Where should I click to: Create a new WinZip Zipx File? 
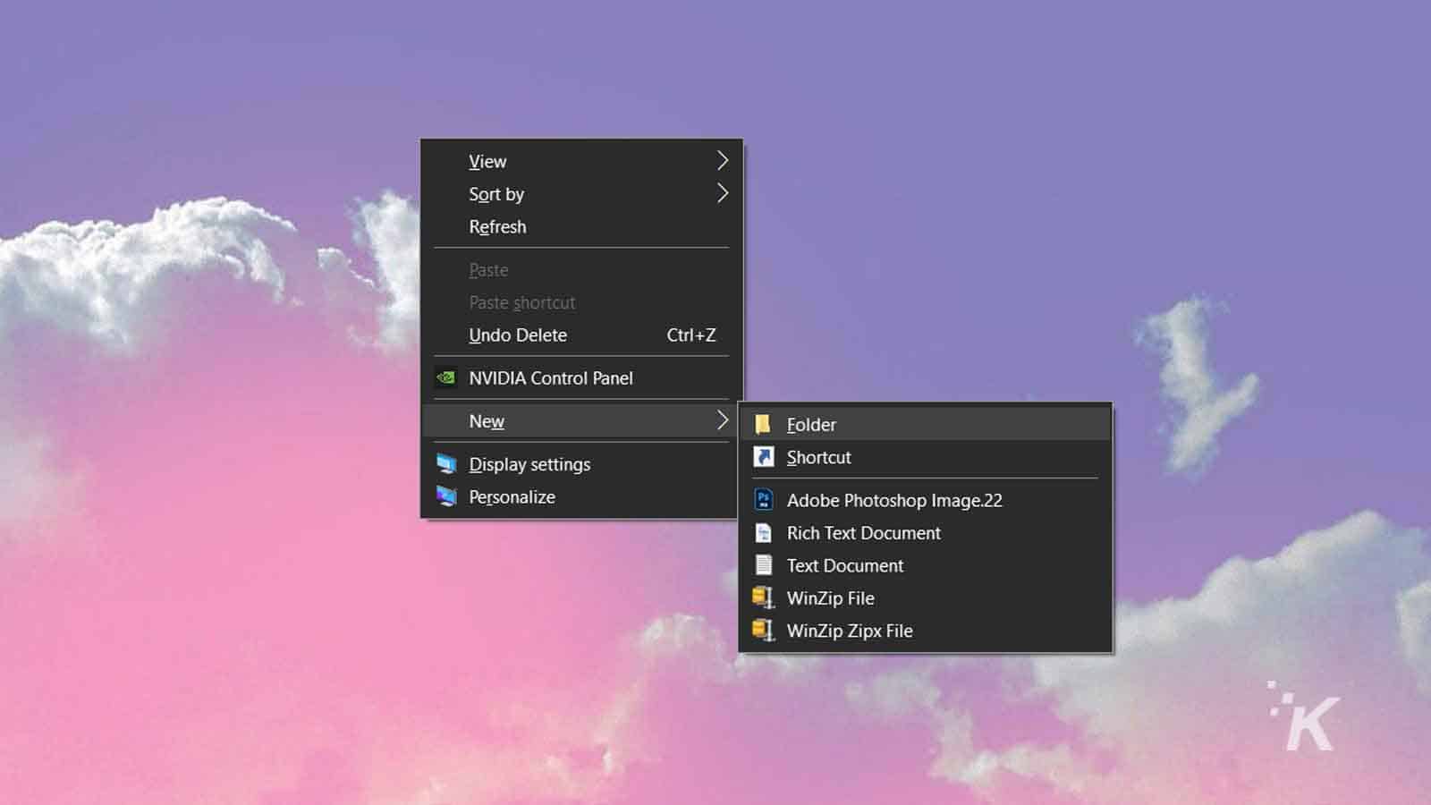[849, 631]
